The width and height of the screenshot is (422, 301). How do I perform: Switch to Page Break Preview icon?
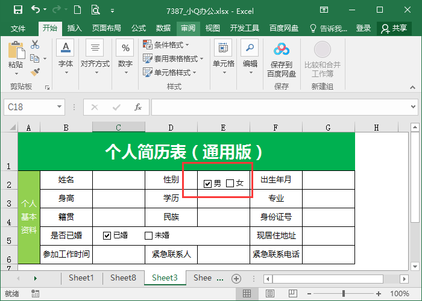coord(292,294)
